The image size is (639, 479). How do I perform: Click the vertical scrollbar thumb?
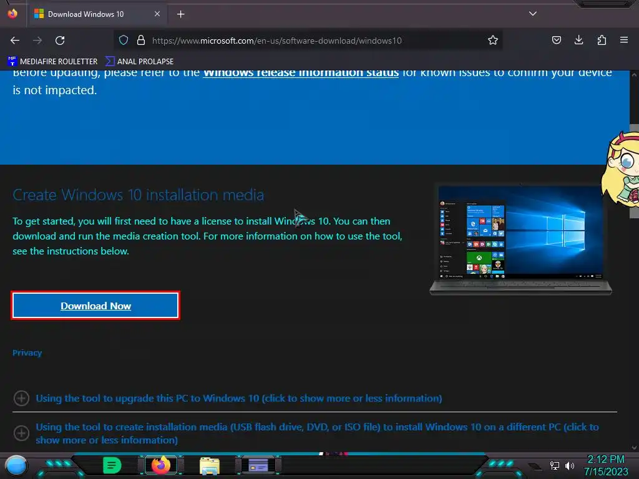tap(634, 172)
